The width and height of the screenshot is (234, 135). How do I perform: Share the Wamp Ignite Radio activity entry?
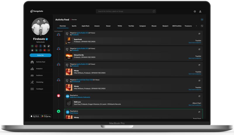(199, 65)
